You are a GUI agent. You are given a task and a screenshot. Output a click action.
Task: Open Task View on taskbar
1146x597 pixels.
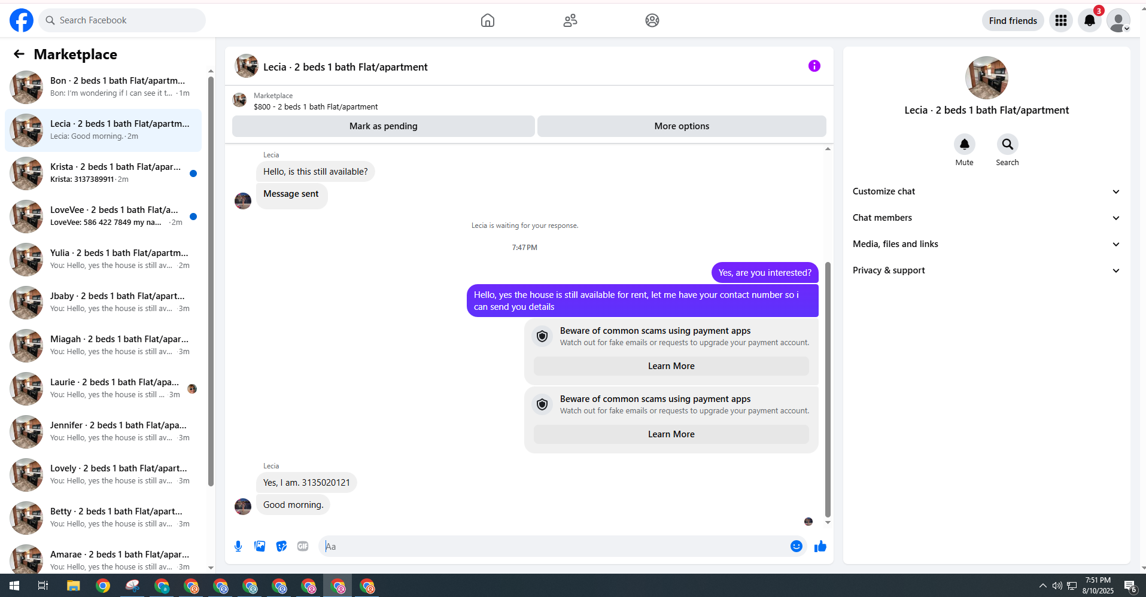coord(43,586)
